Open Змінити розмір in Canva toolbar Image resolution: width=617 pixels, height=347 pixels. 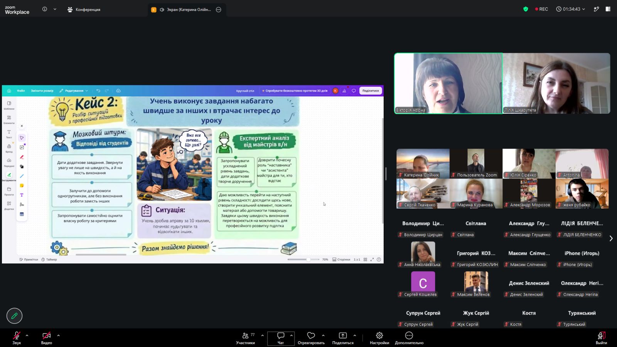(x=42, y=91)
